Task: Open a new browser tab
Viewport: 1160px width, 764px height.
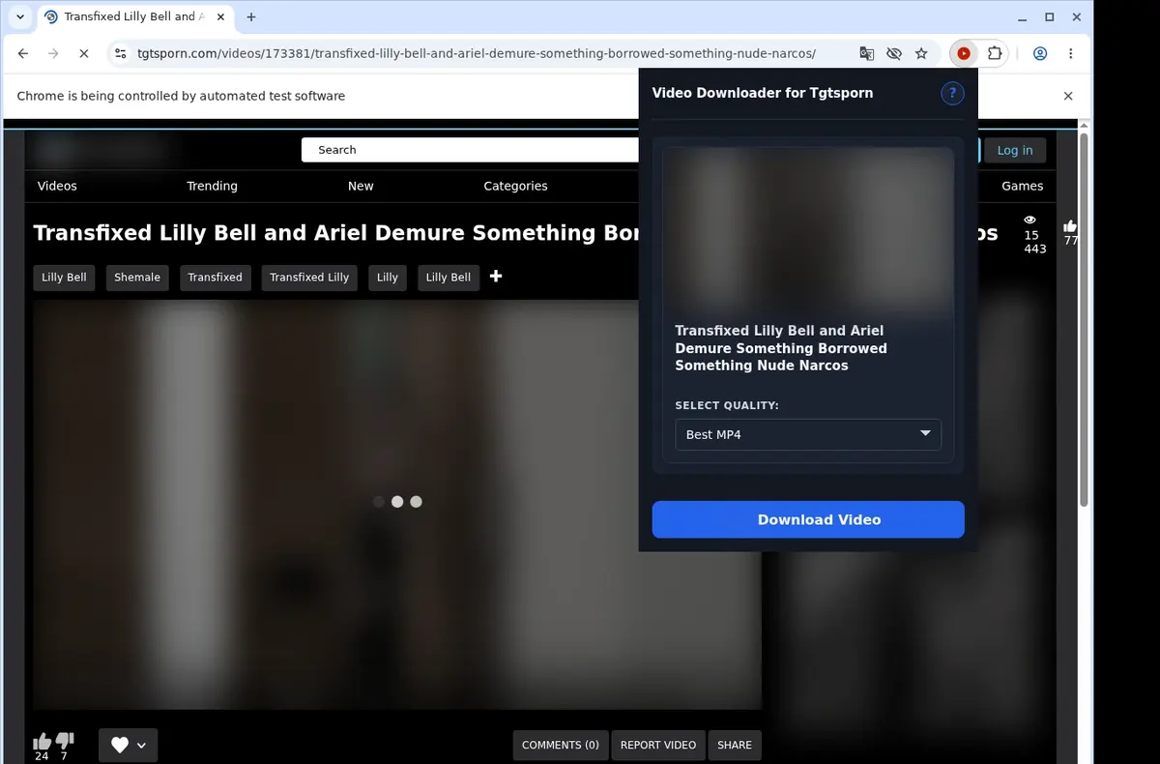Action: coord(251,17)
